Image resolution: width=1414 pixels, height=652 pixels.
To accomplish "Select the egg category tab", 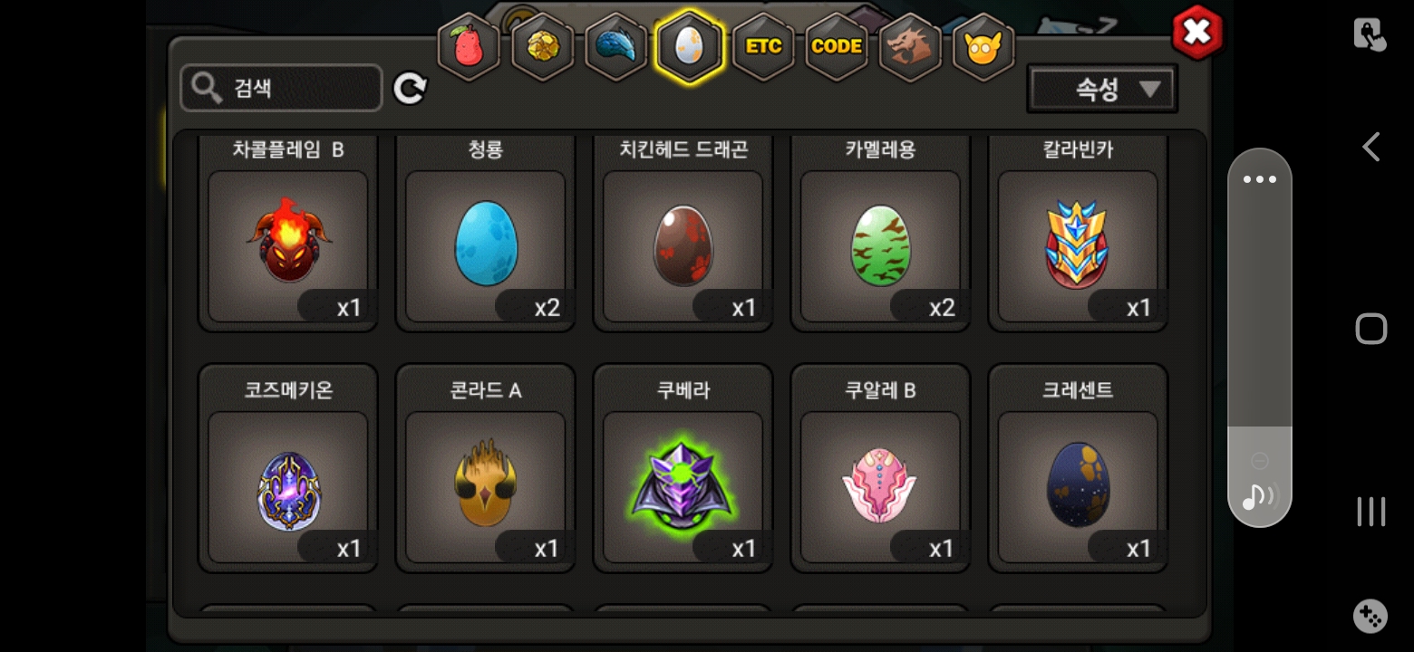I will tap(689, 47).
